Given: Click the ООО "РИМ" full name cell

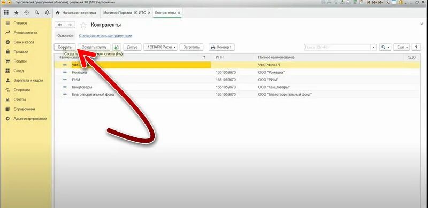Looking at the screenshot, I should tap(268, 80).
